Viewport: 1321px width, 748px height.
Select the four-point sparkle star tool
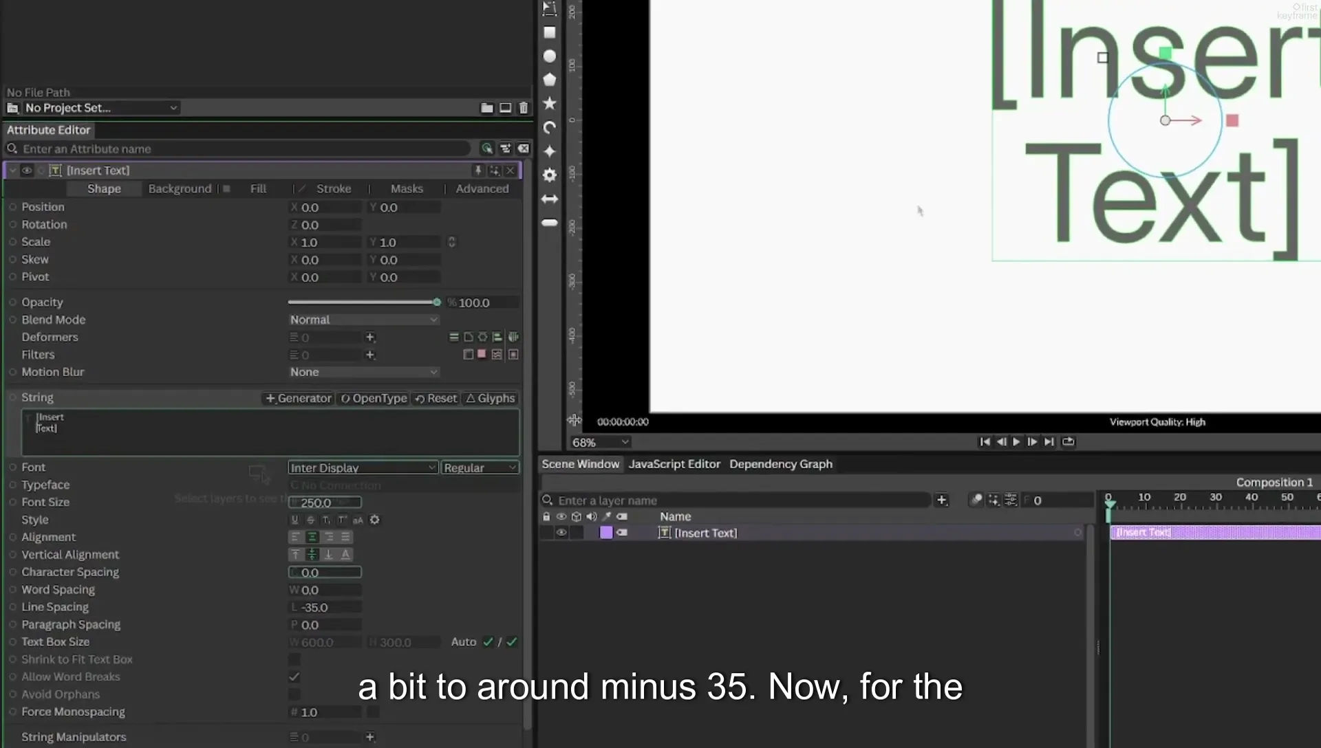click(549, 151)
